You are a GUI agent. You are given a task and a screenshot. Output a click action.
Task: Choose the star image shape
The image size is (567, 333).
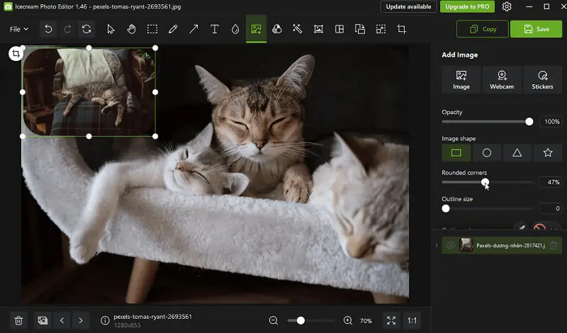point(547,153)
